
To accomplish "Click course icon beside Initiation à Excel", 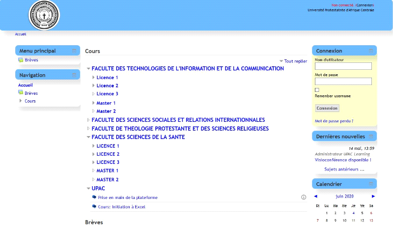I will (x=94, y=206).
